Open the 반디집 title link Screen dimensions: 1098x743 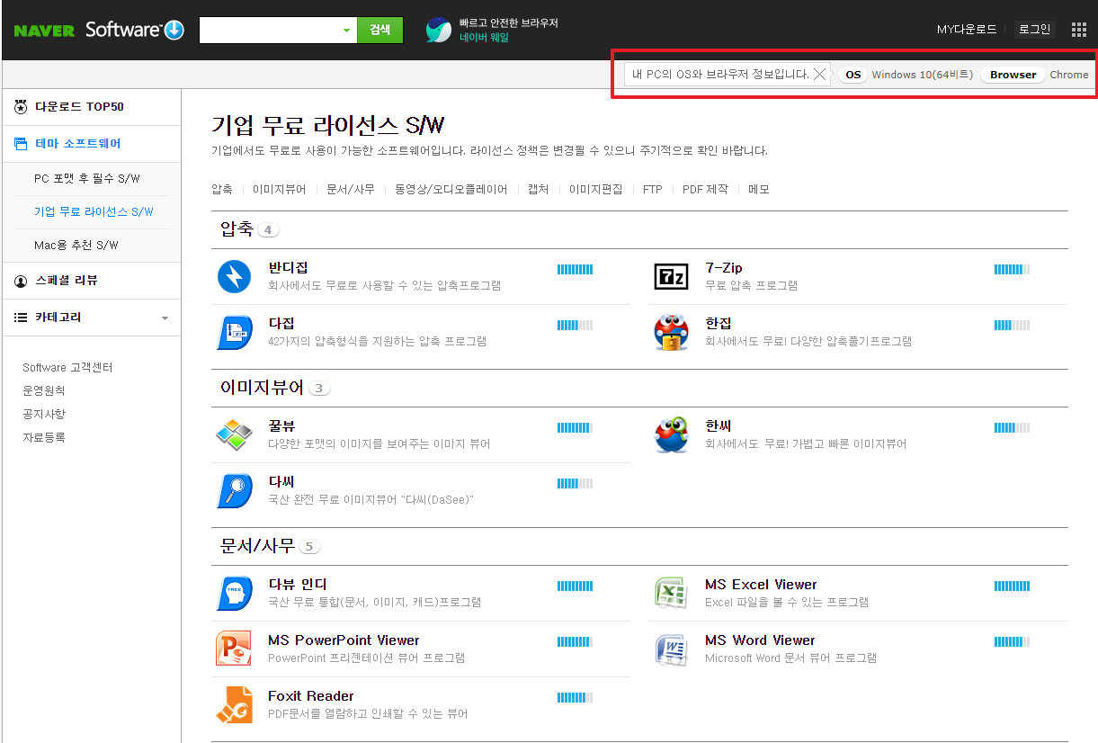289,268
